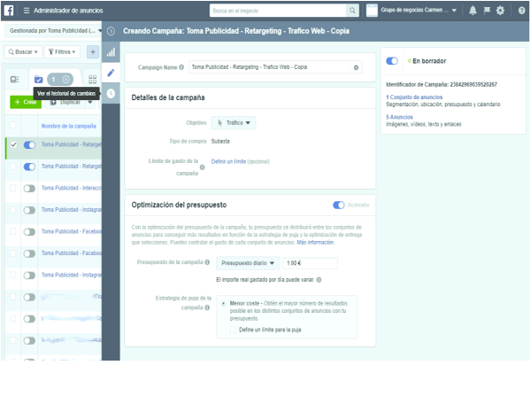The width and height of the screenshot is (531, 404).
Task: Click the Facebook logo icon
Action: 10,10
